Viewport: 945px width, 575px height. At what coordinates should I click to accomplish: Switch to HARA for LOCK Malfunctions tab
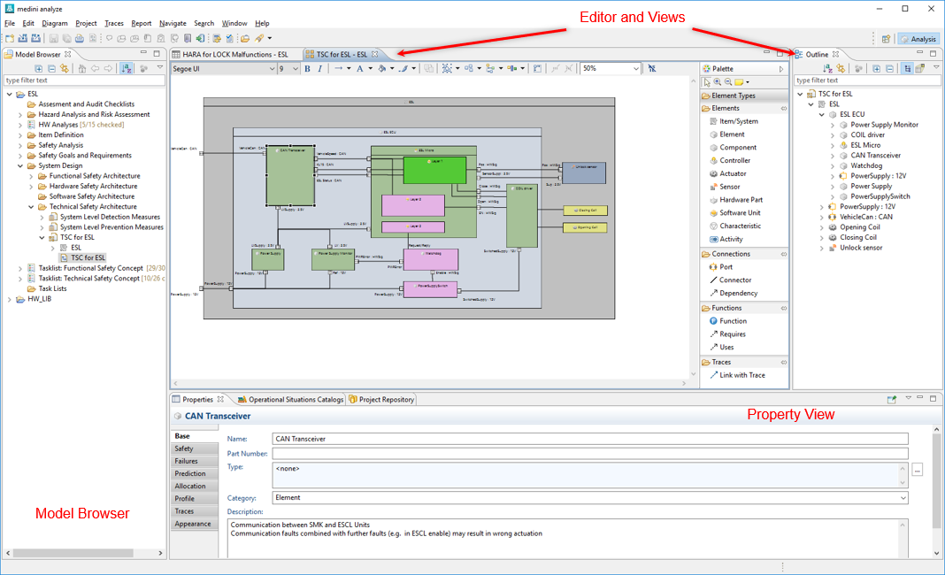point(234,54)
